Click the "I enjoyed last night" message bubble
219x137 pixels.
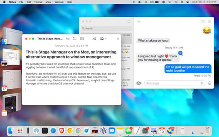(x=158, y=58)
